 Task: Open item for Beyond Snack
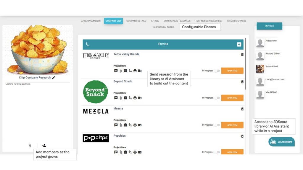coord(232,98)
